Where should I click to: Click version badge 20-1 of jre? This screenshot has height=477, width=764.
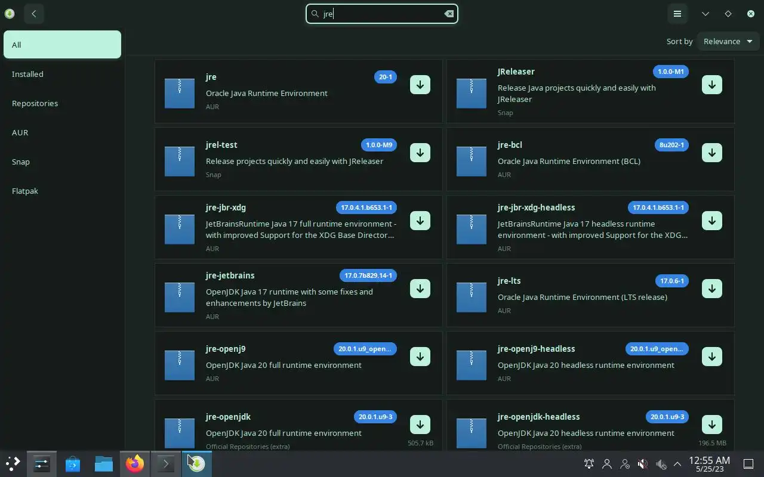click(x=386, y=77)
